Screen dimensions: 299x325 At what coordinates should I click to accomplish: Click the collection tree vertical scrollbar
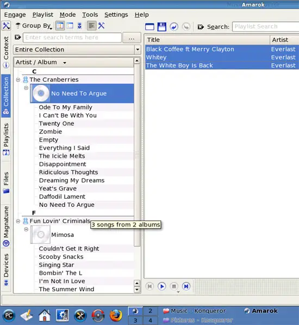click(137, 155)
